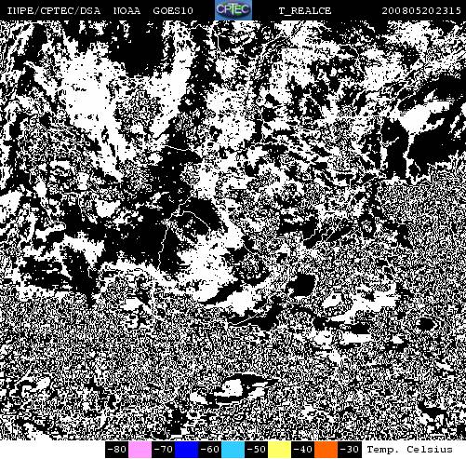466x459 pixels.
Task: Click the NOAA label in the header
Action: (126, 11)
